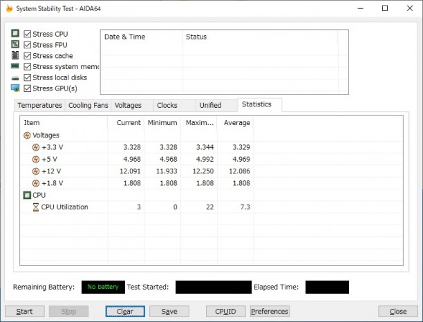Image resolution: width=423 pixels, height=322 pixels.
Task: Click the monitor icon beside Stress GPU(s)
Action: 15,88
